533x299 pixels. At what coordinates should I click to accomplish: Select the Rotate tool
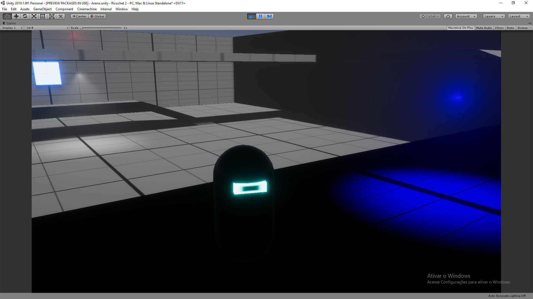(25, 16)
